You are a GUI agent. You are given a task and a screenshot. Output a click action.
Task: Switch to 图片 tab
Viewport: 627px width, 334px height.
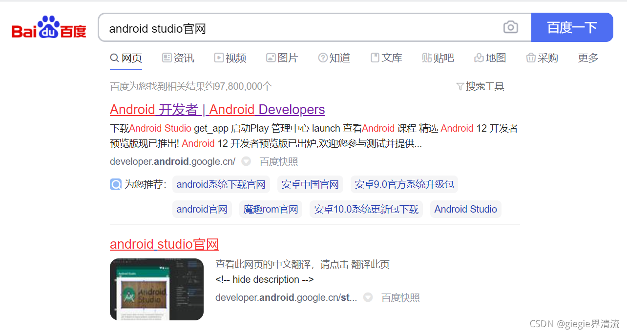tap(282, 58)
